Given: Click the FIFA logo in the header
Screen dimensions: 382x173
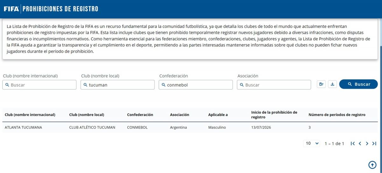Looking at the screenshot, I should point(11,9).
